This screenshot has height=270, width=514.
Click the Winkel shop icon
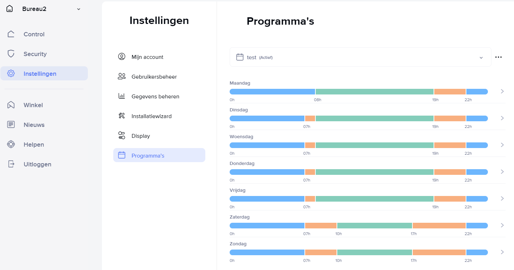(x=11, y=105)
